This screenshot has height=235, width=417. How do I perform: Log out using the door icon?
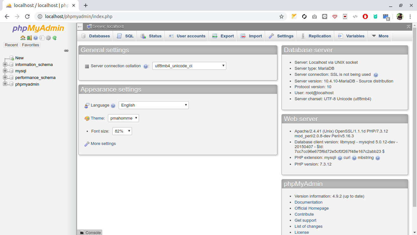pos(29,38)
